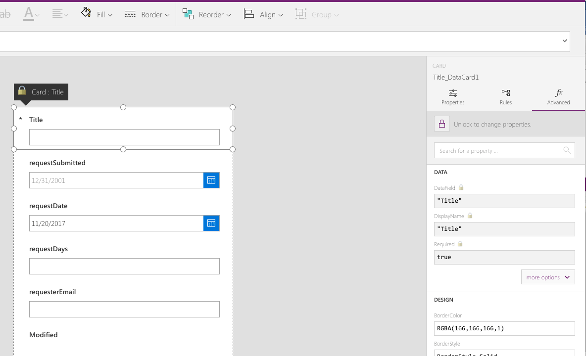Switch to the Rules tab
The width and height of the screenshot is (586, 356).
tap(505, 97)
